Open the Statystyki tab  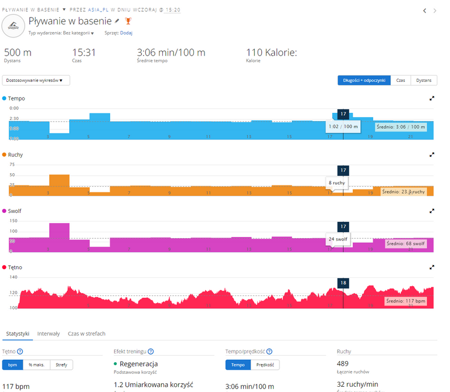point(18,333)
